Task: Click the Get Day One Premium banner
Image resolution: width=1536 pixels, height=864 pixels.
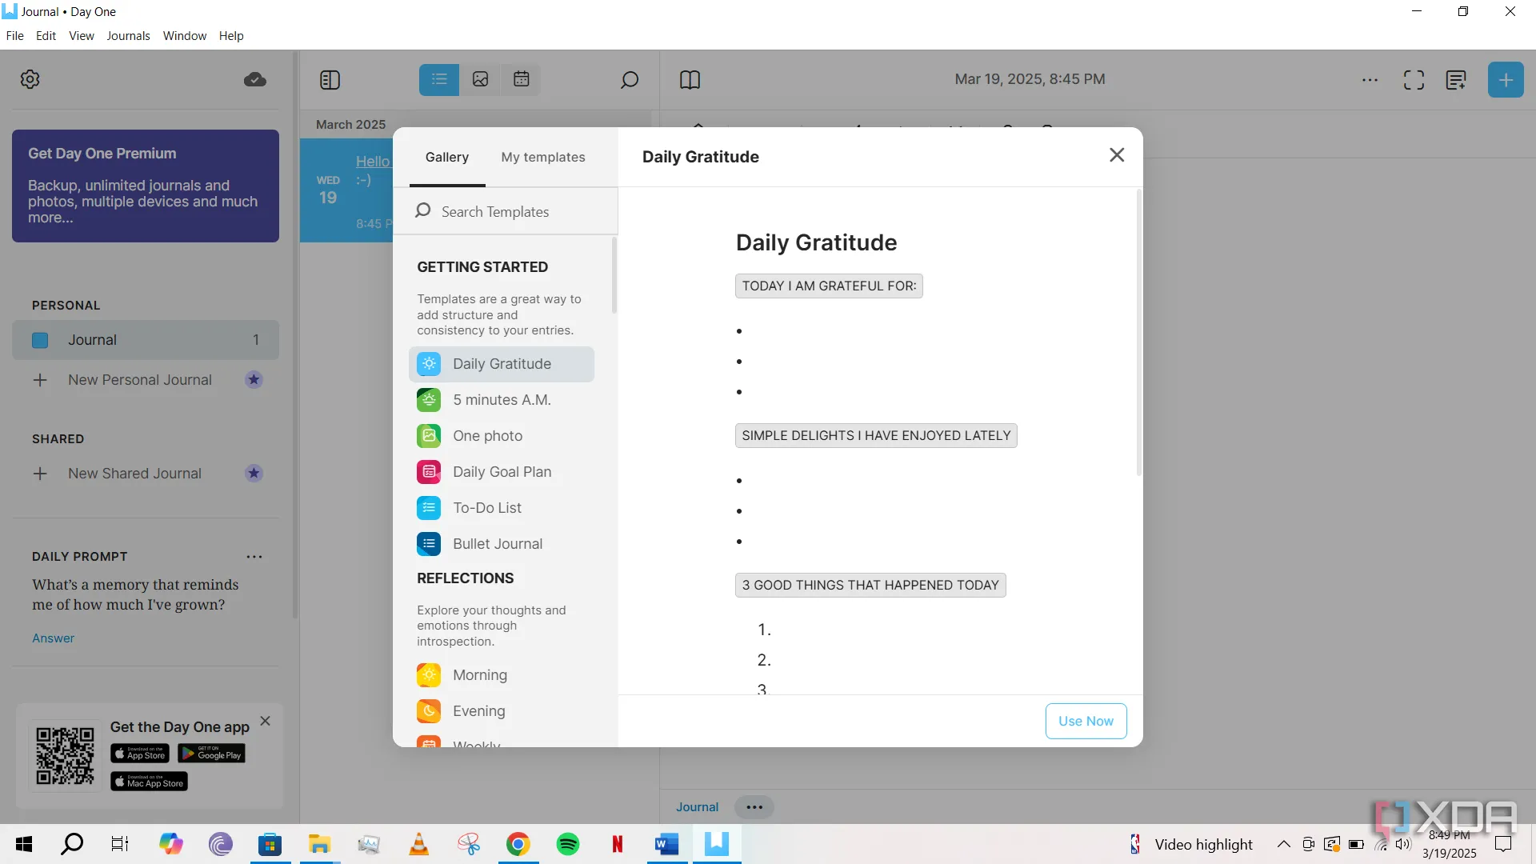Action: coord(146,186)
